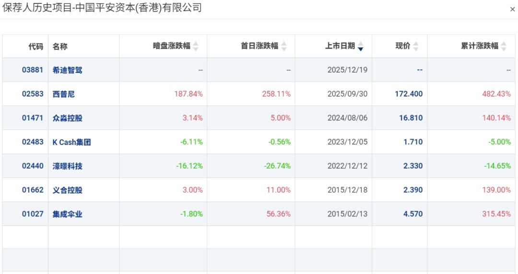The image size is (518, 274).
Task: Select current price 172.400
Action: pos(409,94)
